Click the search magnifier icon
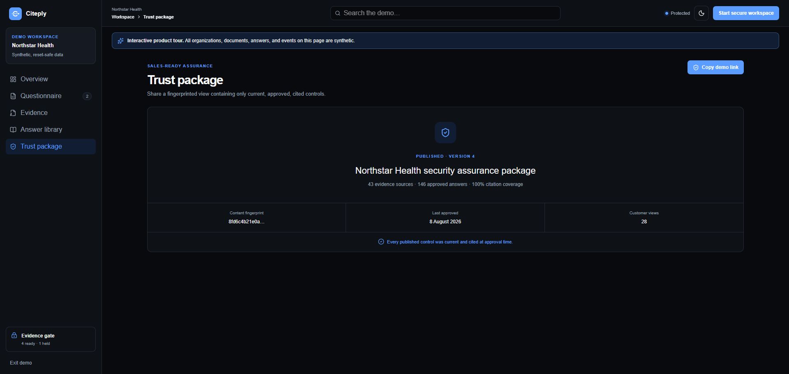 338,13
